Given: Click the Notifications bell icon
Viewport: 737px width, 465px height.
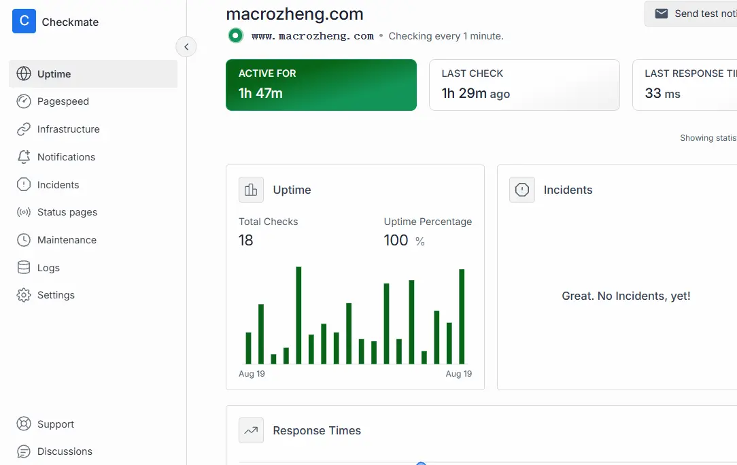Looking at the screenshot, I should point(24,157).
